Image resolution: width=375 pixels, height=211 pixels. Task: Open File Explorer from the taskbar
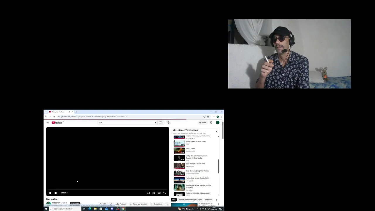(x=95, y=209)
